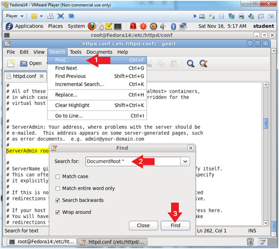
Task: Choose Replace... menu entry
Action: 97,95
